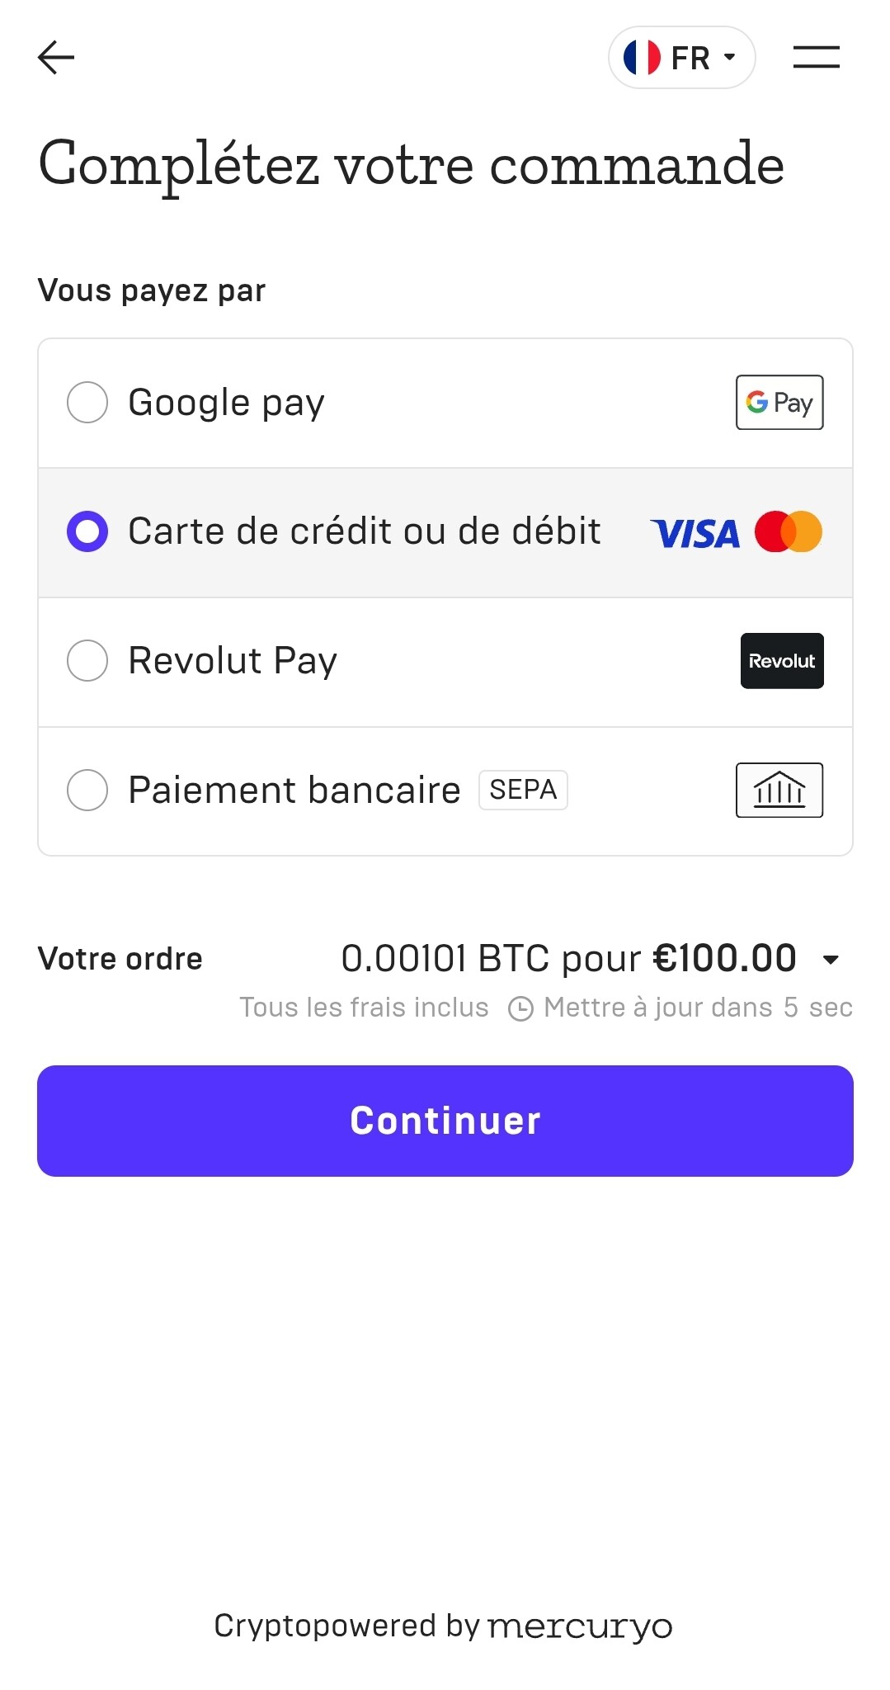
Task: Expand the order details arrow
Action: [x=831, y=960]
